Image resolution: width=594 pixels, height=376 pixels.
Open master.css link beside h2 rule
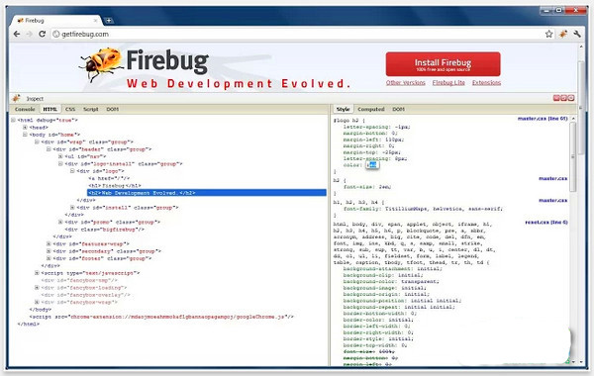(553, 178)
